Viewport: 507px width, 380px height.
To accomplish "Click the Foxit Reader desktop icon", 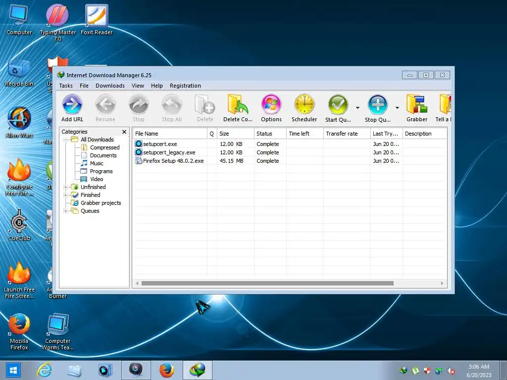I will point(97,20).
